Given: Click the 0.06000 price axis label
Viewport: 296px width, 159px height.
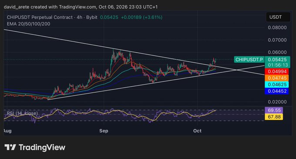Looking at the screenshot, I should [x=277, y=52].
